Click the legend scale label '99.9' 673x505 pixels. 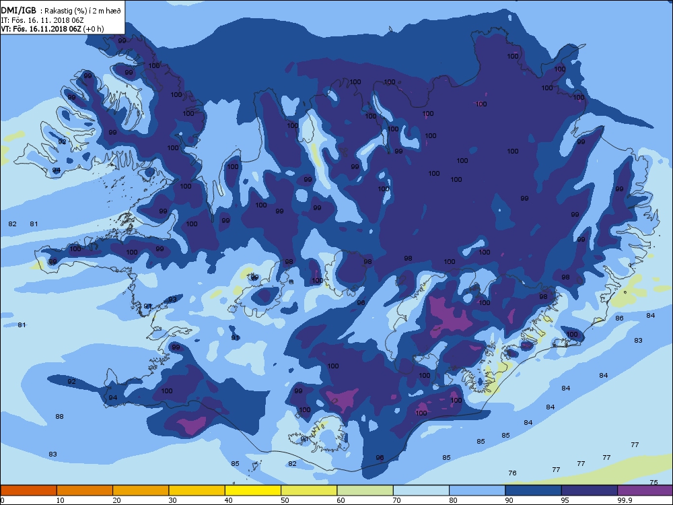coord(624,500)
